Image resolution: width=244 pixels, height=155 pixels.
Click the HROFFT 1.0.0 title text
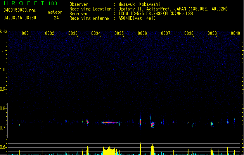30,3
